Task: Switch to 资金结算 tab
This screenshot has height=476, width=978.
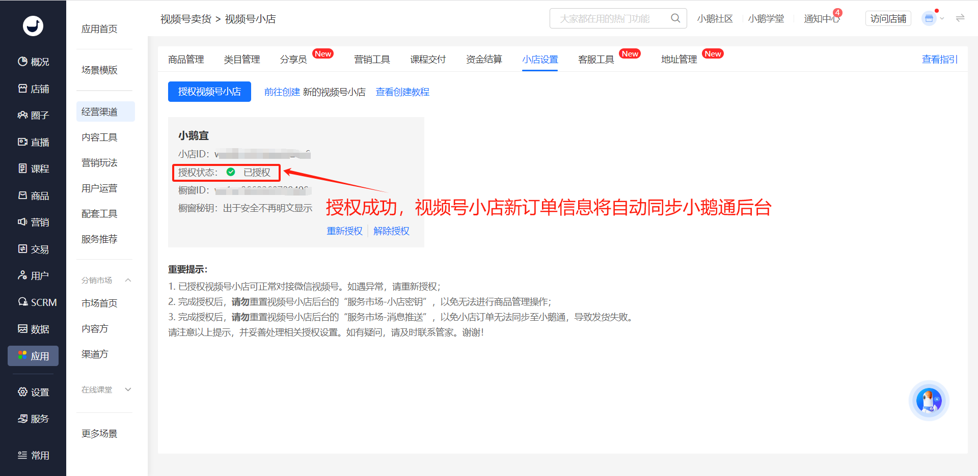Action: tap(484, 60)
